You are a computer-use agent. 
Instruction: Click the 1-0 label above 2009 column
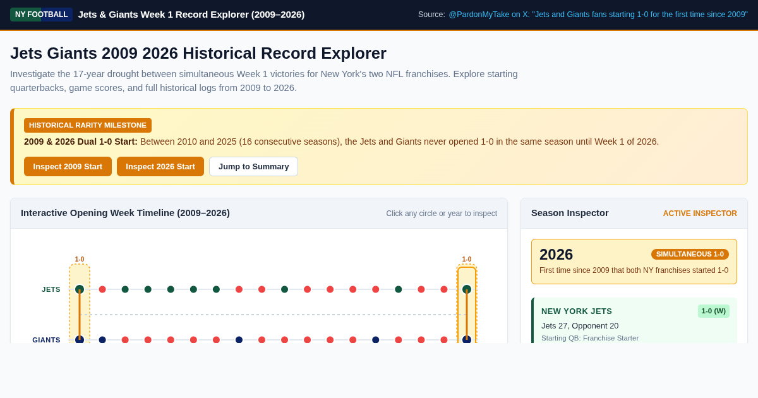click(x=80, y=259)
